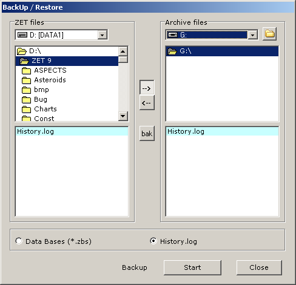Viewport: 296px width, 285px height.
Task: Open the yellow browse folder icon
Action: [269, 34]
